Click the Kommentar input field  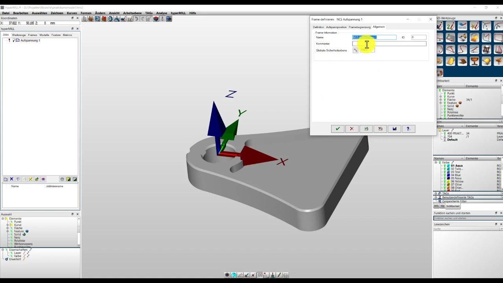(389, 44)
